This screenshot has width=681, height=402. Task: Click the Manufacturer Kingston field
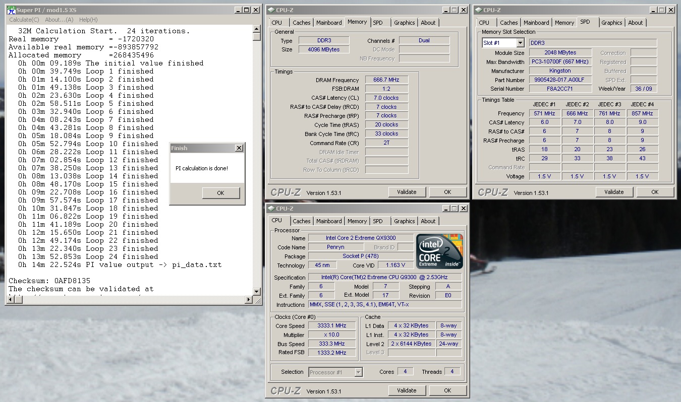(560, 71)
